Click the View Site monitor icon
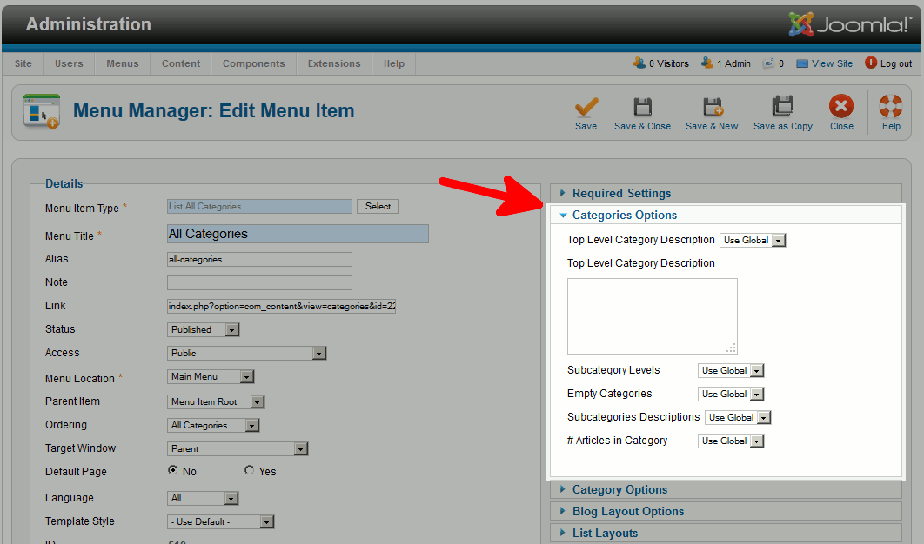This screenshot has height=544, width=924. click(802, 63)
